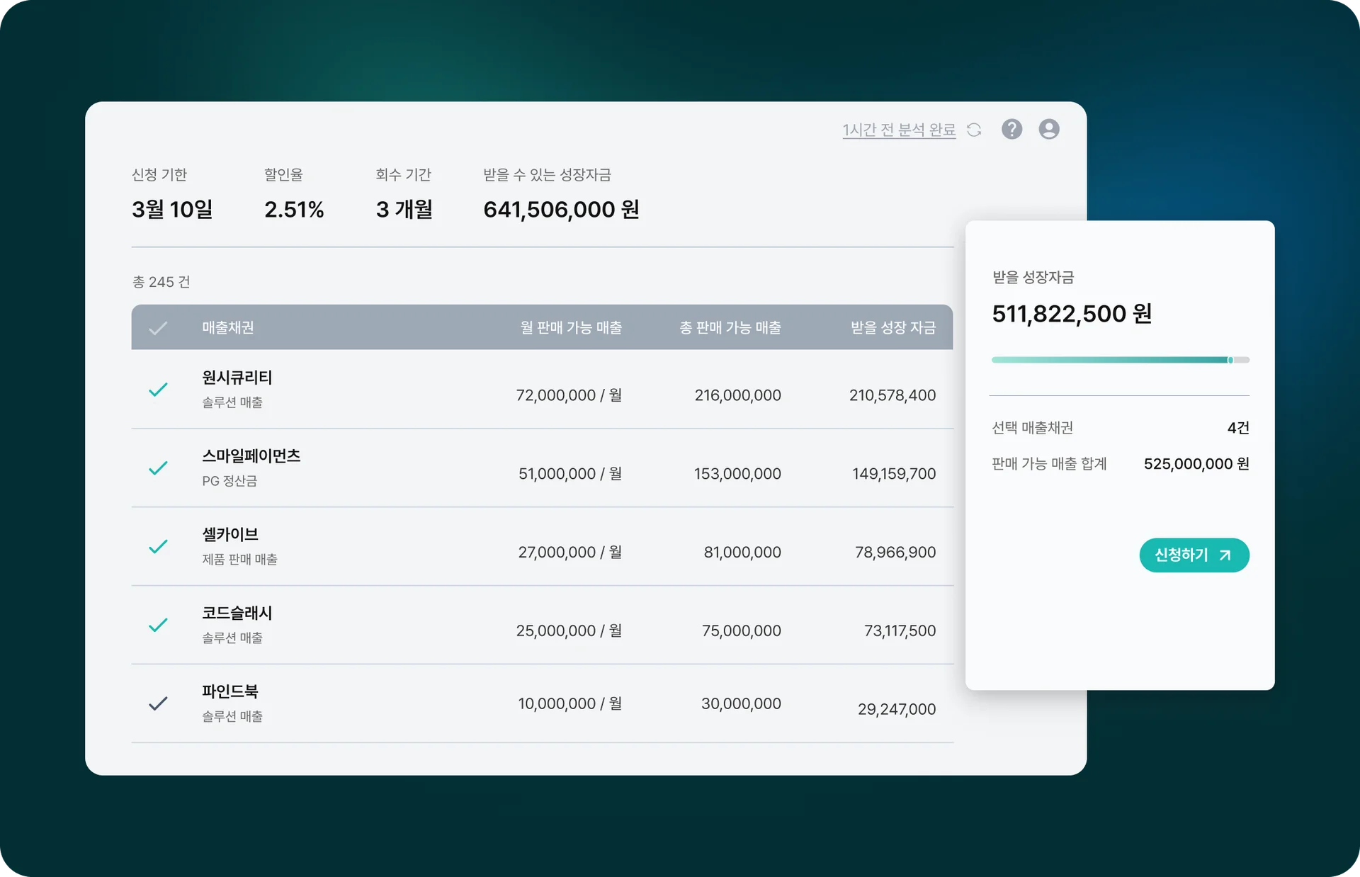Select the 파인드북 receivable name
The image size is (1360, 877).
tap(229, 691)
